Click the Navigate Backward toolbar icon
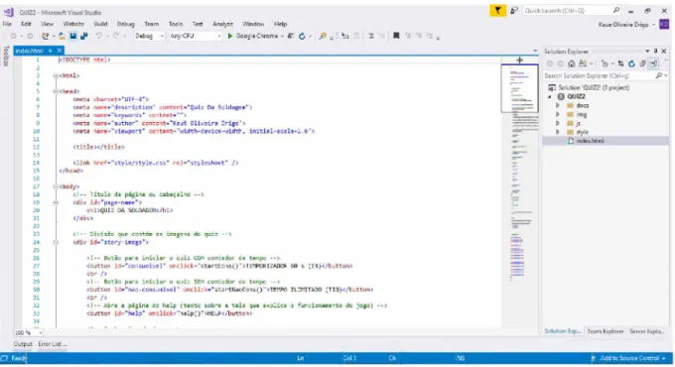The image size is (675, 367). coord(13,36)
